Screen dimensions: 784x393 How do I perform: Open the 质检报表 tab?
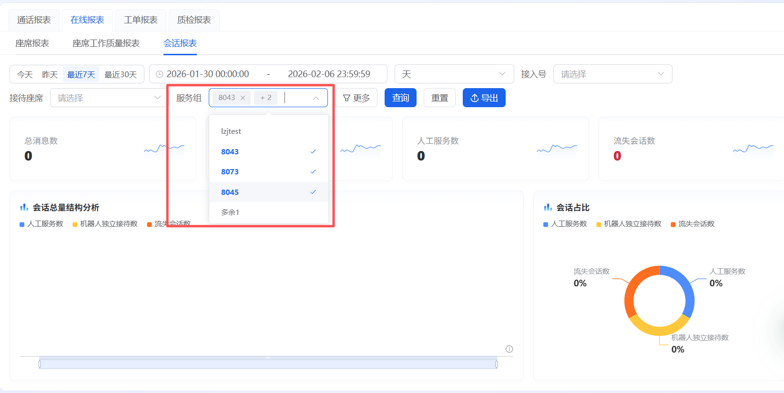click(194, 20)
